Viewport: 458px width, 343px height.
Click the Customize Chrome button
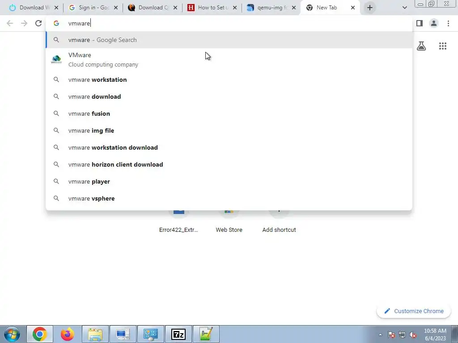pyautogui.click(x=415, y=311)
